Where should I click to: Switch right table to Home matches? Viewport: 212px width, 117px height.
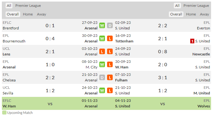pos(191,14)
